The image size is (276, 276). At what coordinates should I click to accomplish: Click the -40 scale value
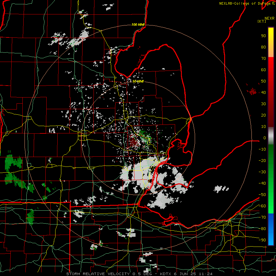click(262, 183)
